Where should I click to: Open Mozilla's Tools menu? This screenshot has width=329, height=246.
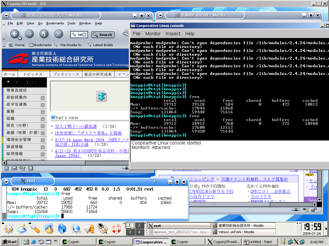(71, 23)
